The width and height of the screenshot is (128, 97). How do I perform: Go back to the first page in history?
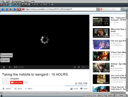[3, 9]
